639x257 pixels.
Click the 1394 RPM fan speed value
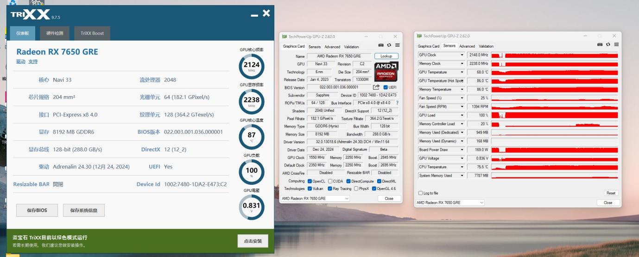[x=478, y=107]
